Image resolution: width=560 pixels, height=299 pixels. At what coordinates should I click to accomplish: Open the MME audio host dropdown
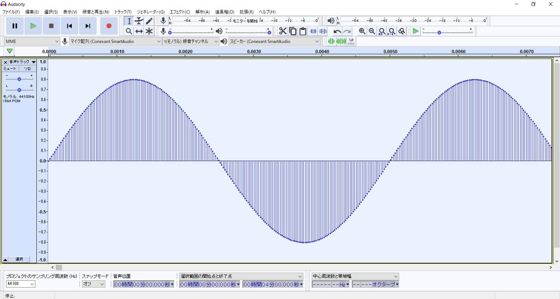pyautogui.click(x=32, y=41)
